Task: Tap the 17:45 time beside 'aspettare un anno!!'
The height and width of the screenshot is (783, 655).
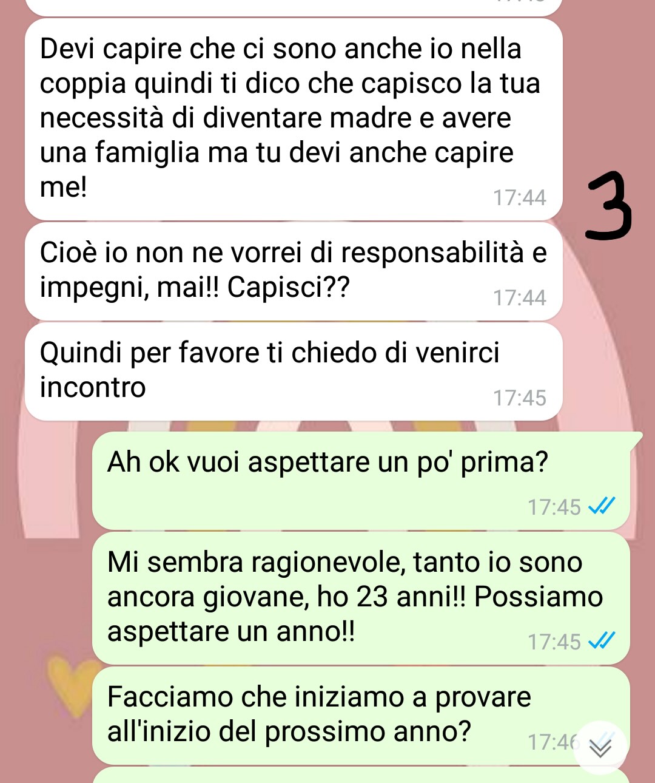Action: pyautogui.click(x=554, y=642)
